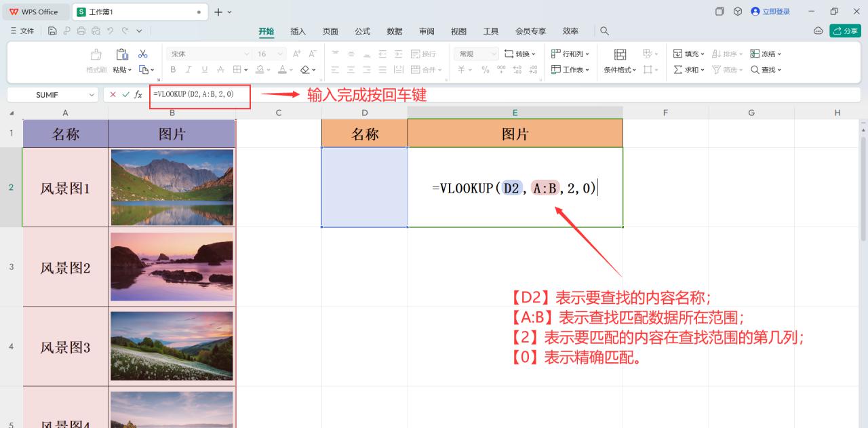Switch to the 数据 (Data) tab

pyautogui.click(x=395, y=31)
